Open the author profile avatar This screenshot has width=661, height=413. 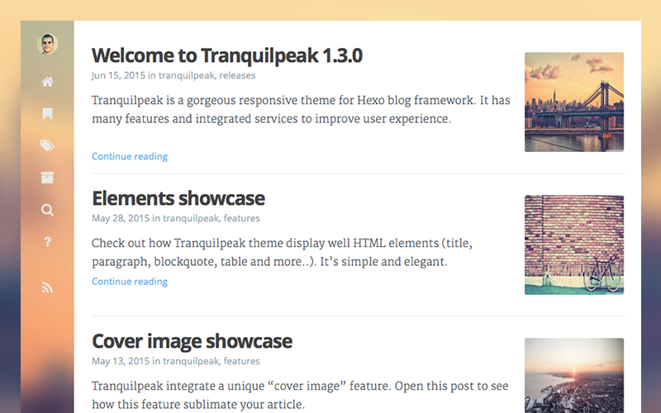click(47, 45)
